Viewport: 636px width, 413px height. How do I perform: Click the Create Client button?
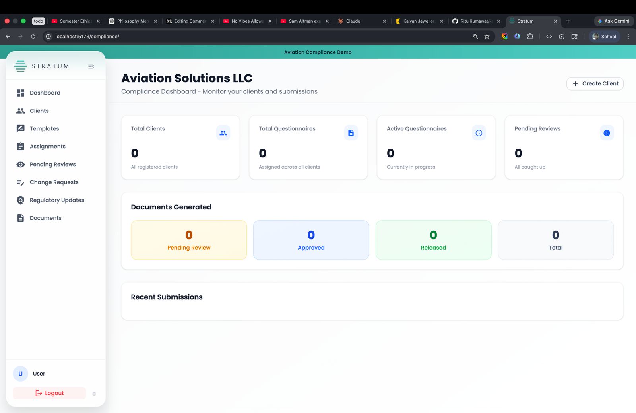pyautogui.click(x=595, y=83)
